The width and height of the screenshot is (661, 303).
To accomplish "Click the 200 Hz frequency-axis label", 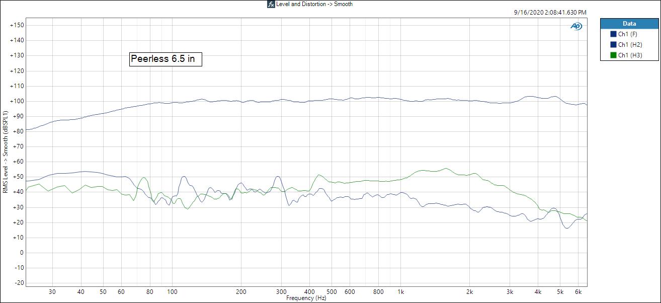I will (241, 292).
